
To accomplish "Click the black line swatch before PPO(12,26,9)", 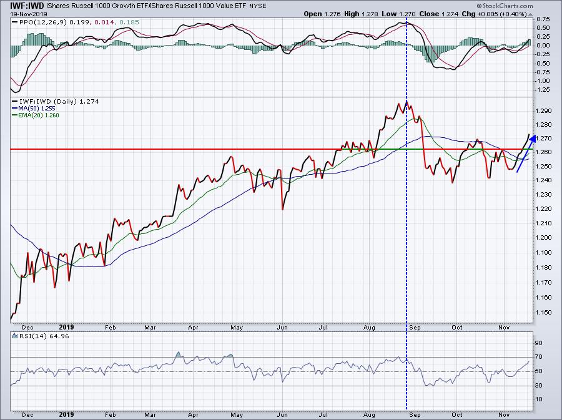I will coord(15,22).
